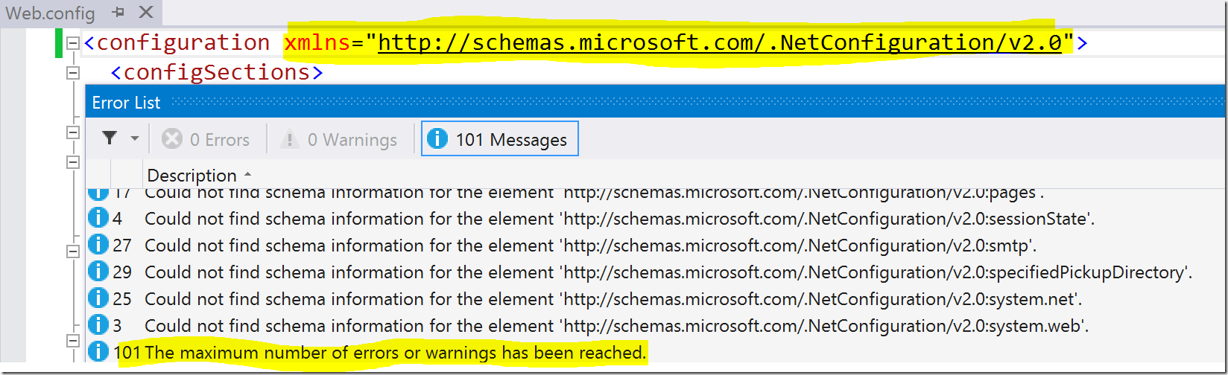Click info icon on maximum errors reached message
This screenshot has height=375, width=1228.
click(98, 352)
